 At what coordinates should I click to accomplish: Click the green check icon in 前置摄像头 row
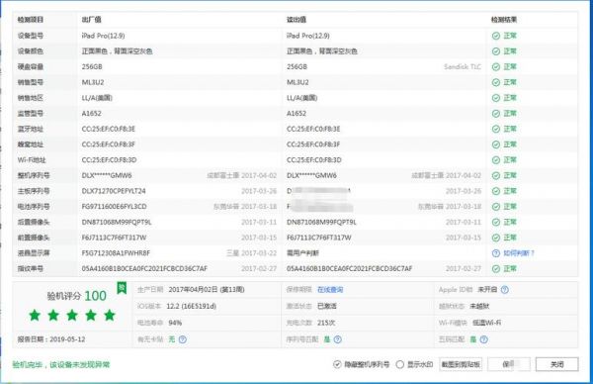coord(496,238)
